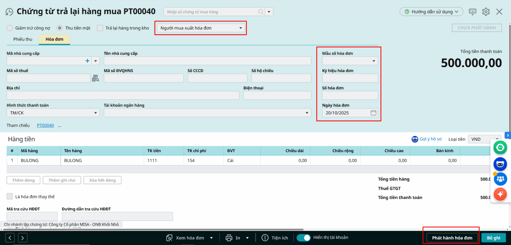
Task: Enable Là hóa đơn thay thế checkbox
Action: [x=10, y=197]
